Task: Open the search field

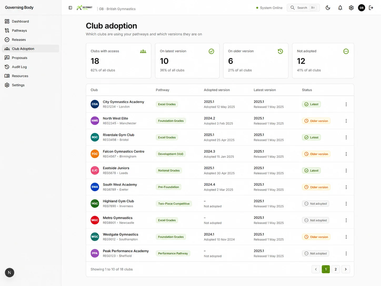Action: pos(303,8)
